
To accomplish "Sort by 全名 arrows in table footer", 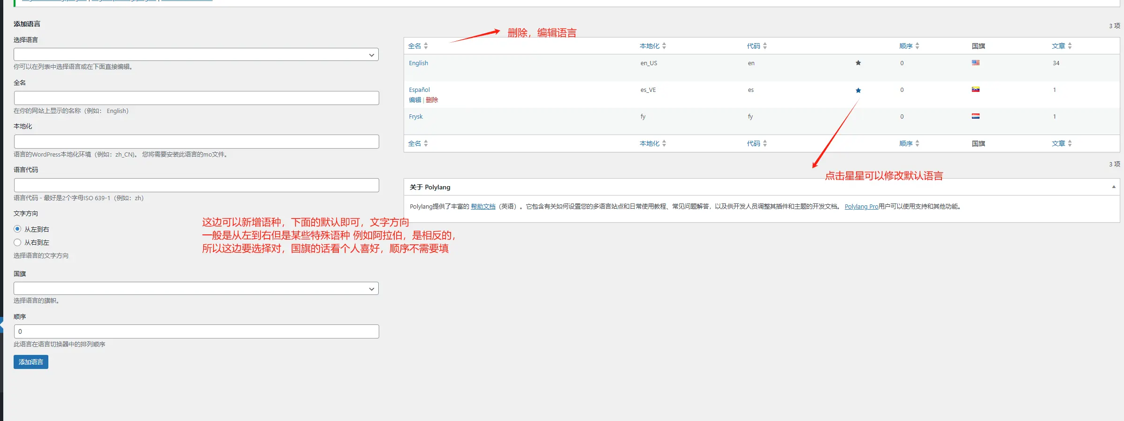I will click(x=426, y=143).
